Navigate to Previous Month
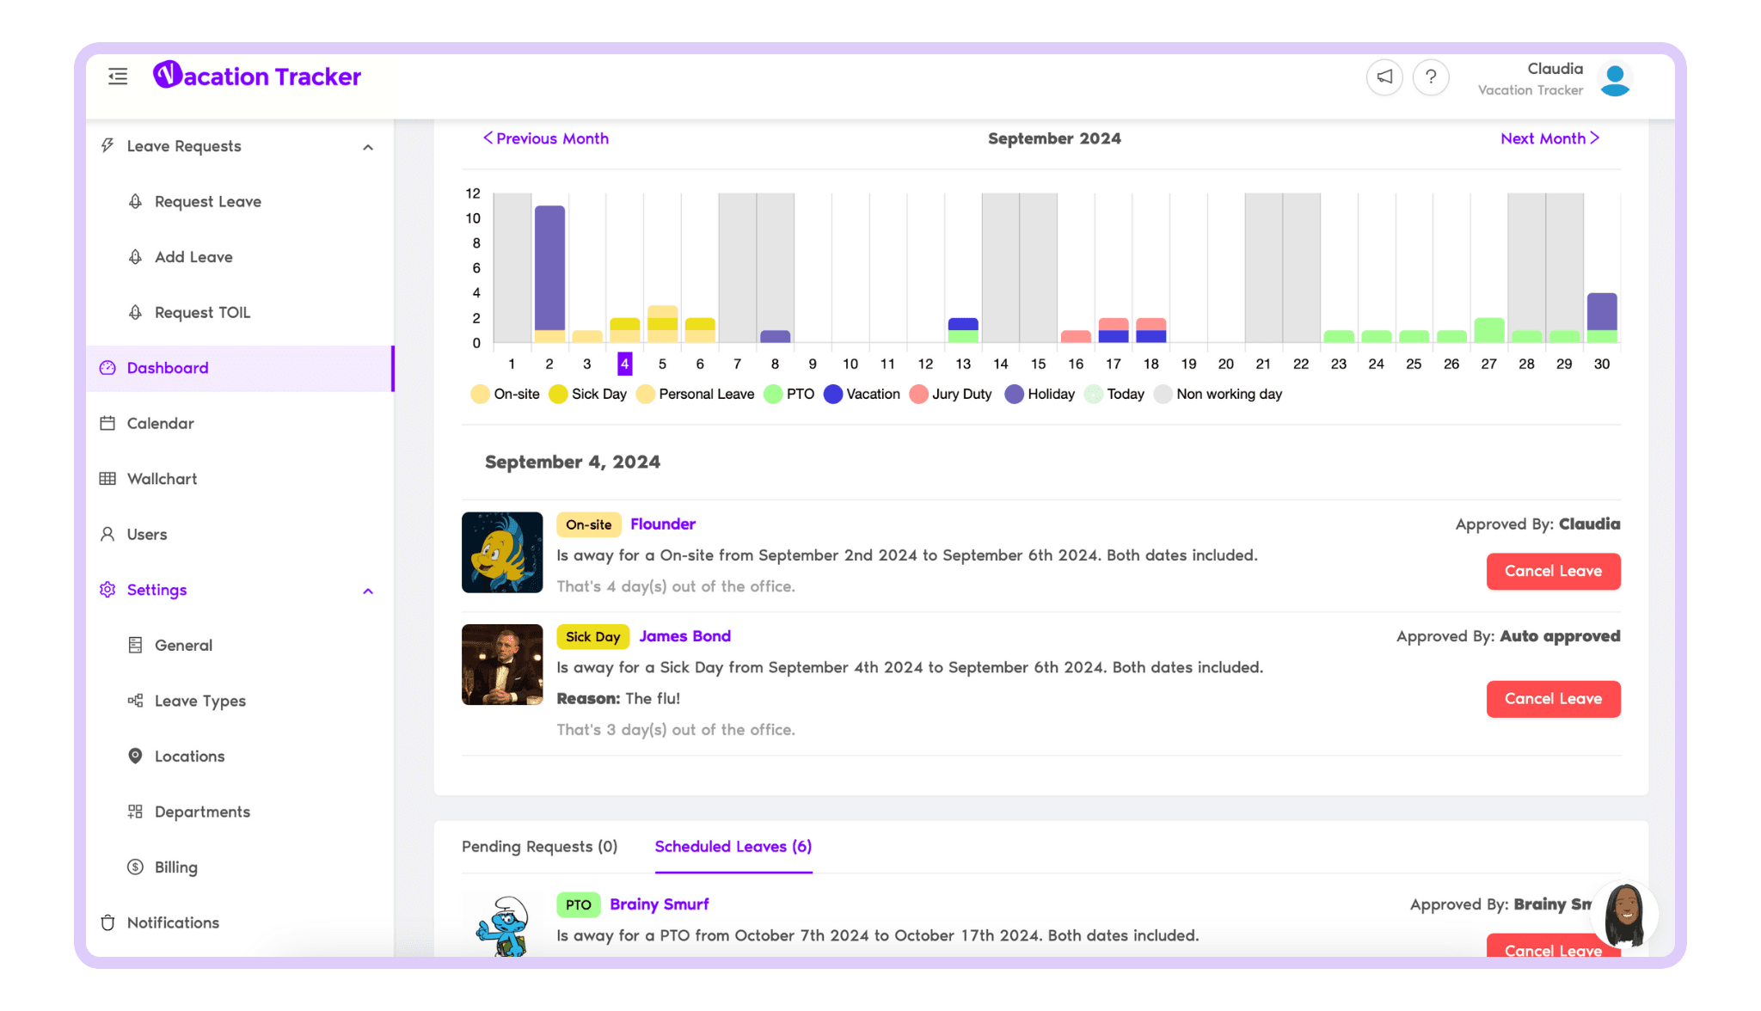The width and height of the screenshot is (1761, 1011). point(545,137)
